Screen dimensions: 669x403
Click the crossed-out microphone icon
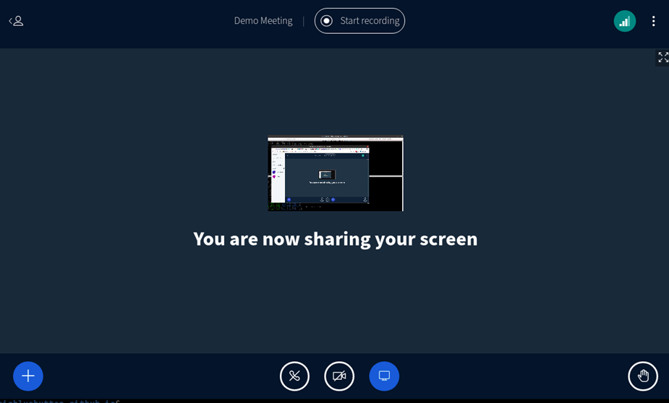[294, 376]
